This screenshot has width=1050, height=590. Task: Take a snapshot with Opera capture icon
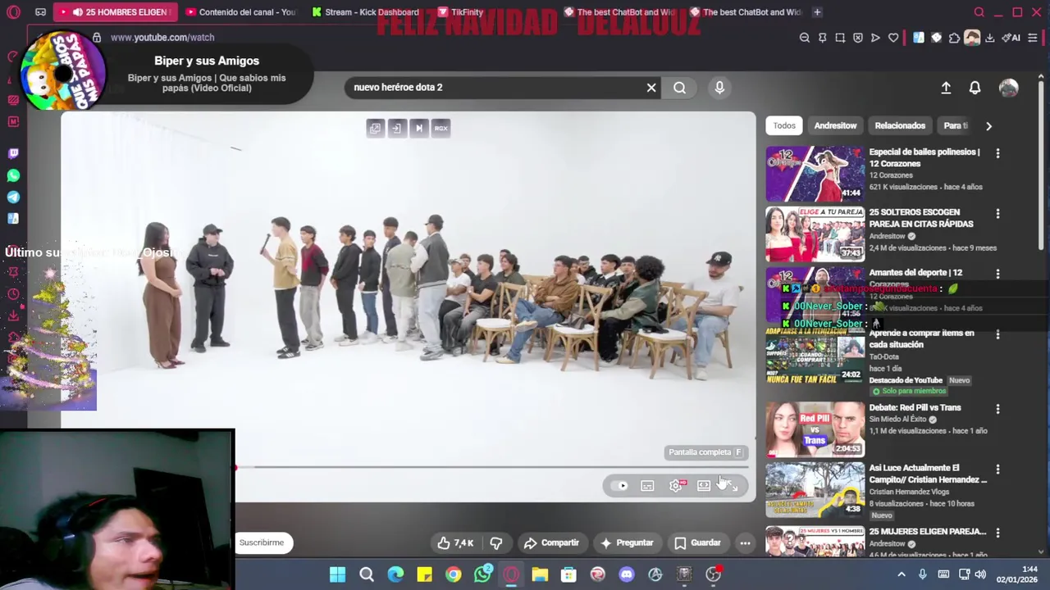point(840,38)
